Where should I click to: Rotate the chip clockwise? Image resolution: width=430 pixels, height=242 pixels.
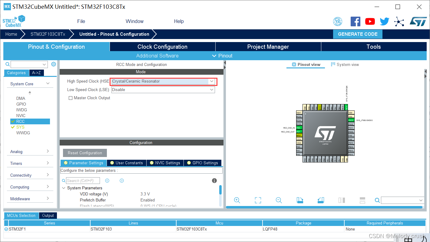(300, 200)
